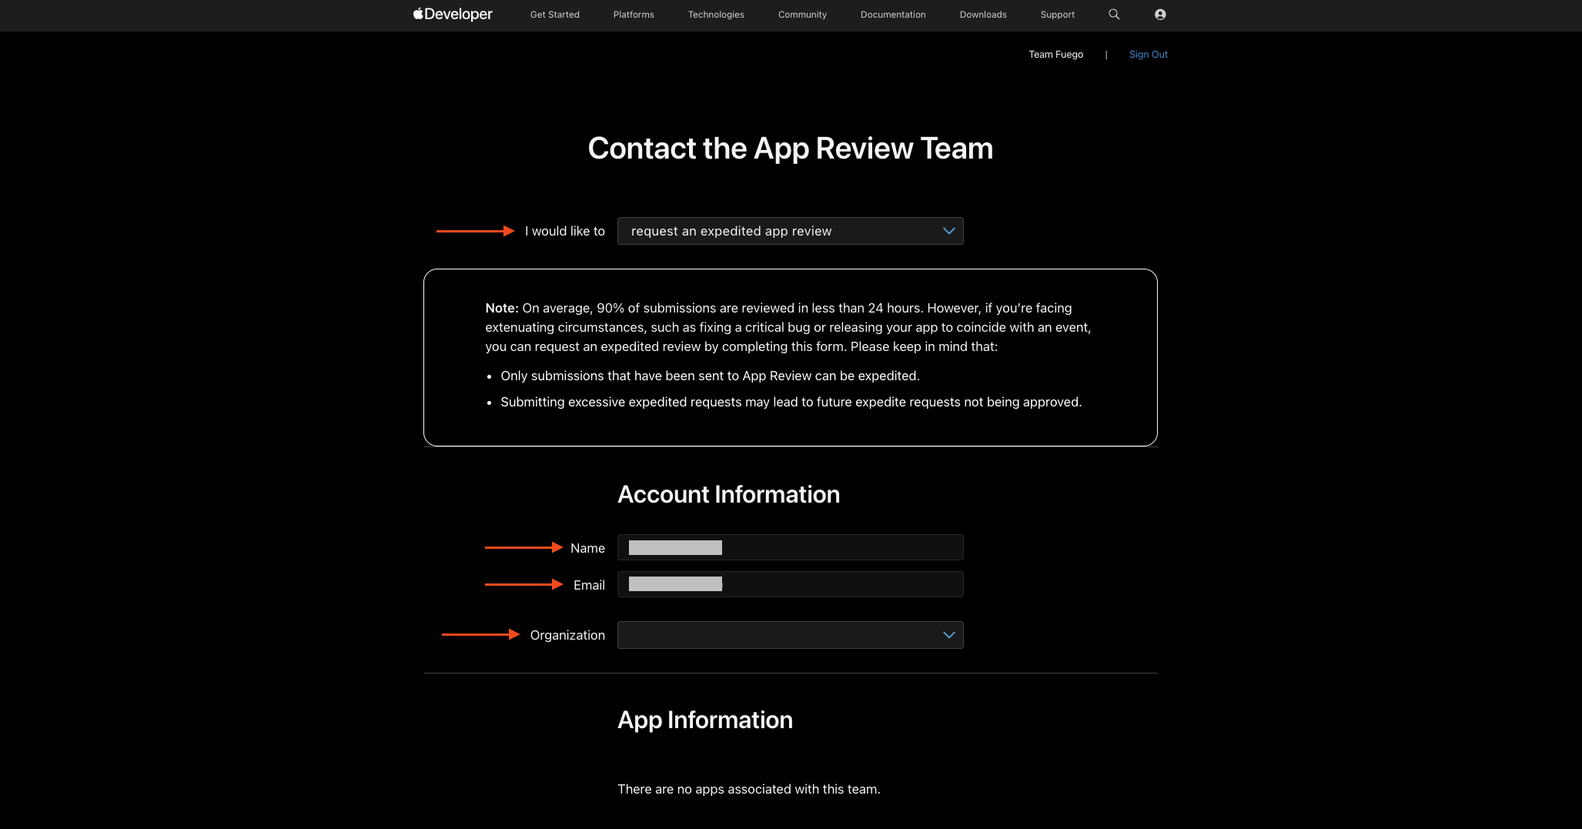Click the Account Information heading
Image resolution: width=1582 pixels, height=829 pixels.
729,494
